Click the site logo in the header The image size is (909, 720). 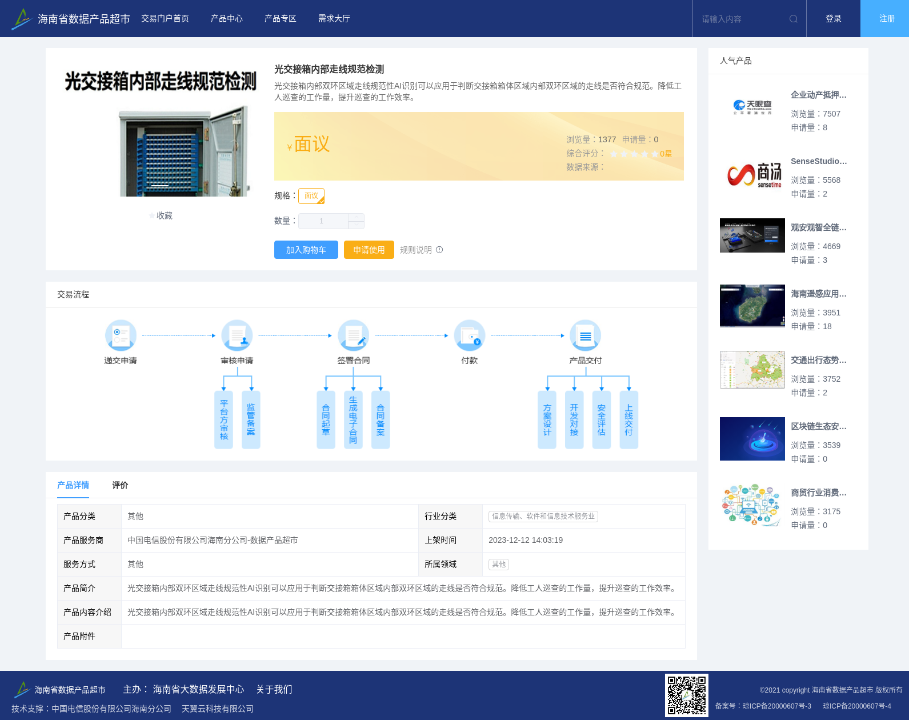(x=71, y=19)
